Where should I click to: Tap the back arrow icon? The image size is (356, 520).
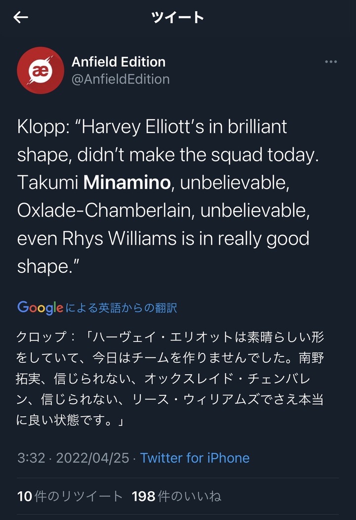point(21,18)
